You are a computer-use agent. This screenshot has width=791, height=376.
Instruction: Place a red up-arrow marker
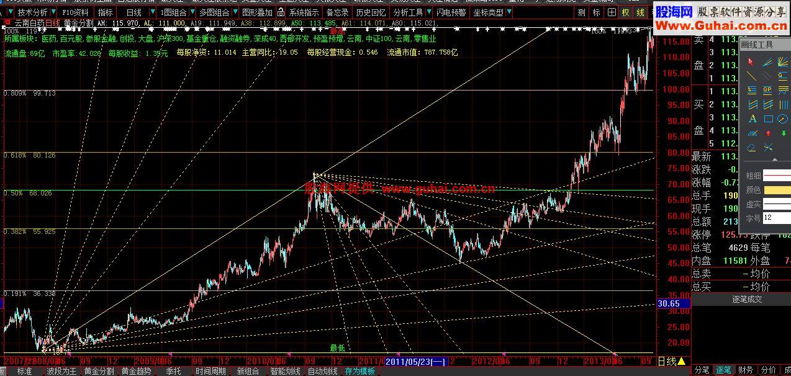(x=768, y=133)
